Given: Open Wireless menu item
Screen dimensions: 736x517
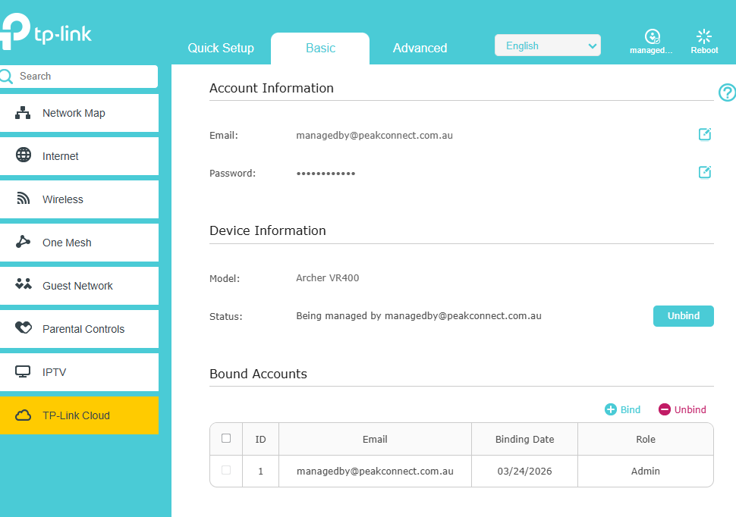Looking at the screenshot, I should point(79,199).
